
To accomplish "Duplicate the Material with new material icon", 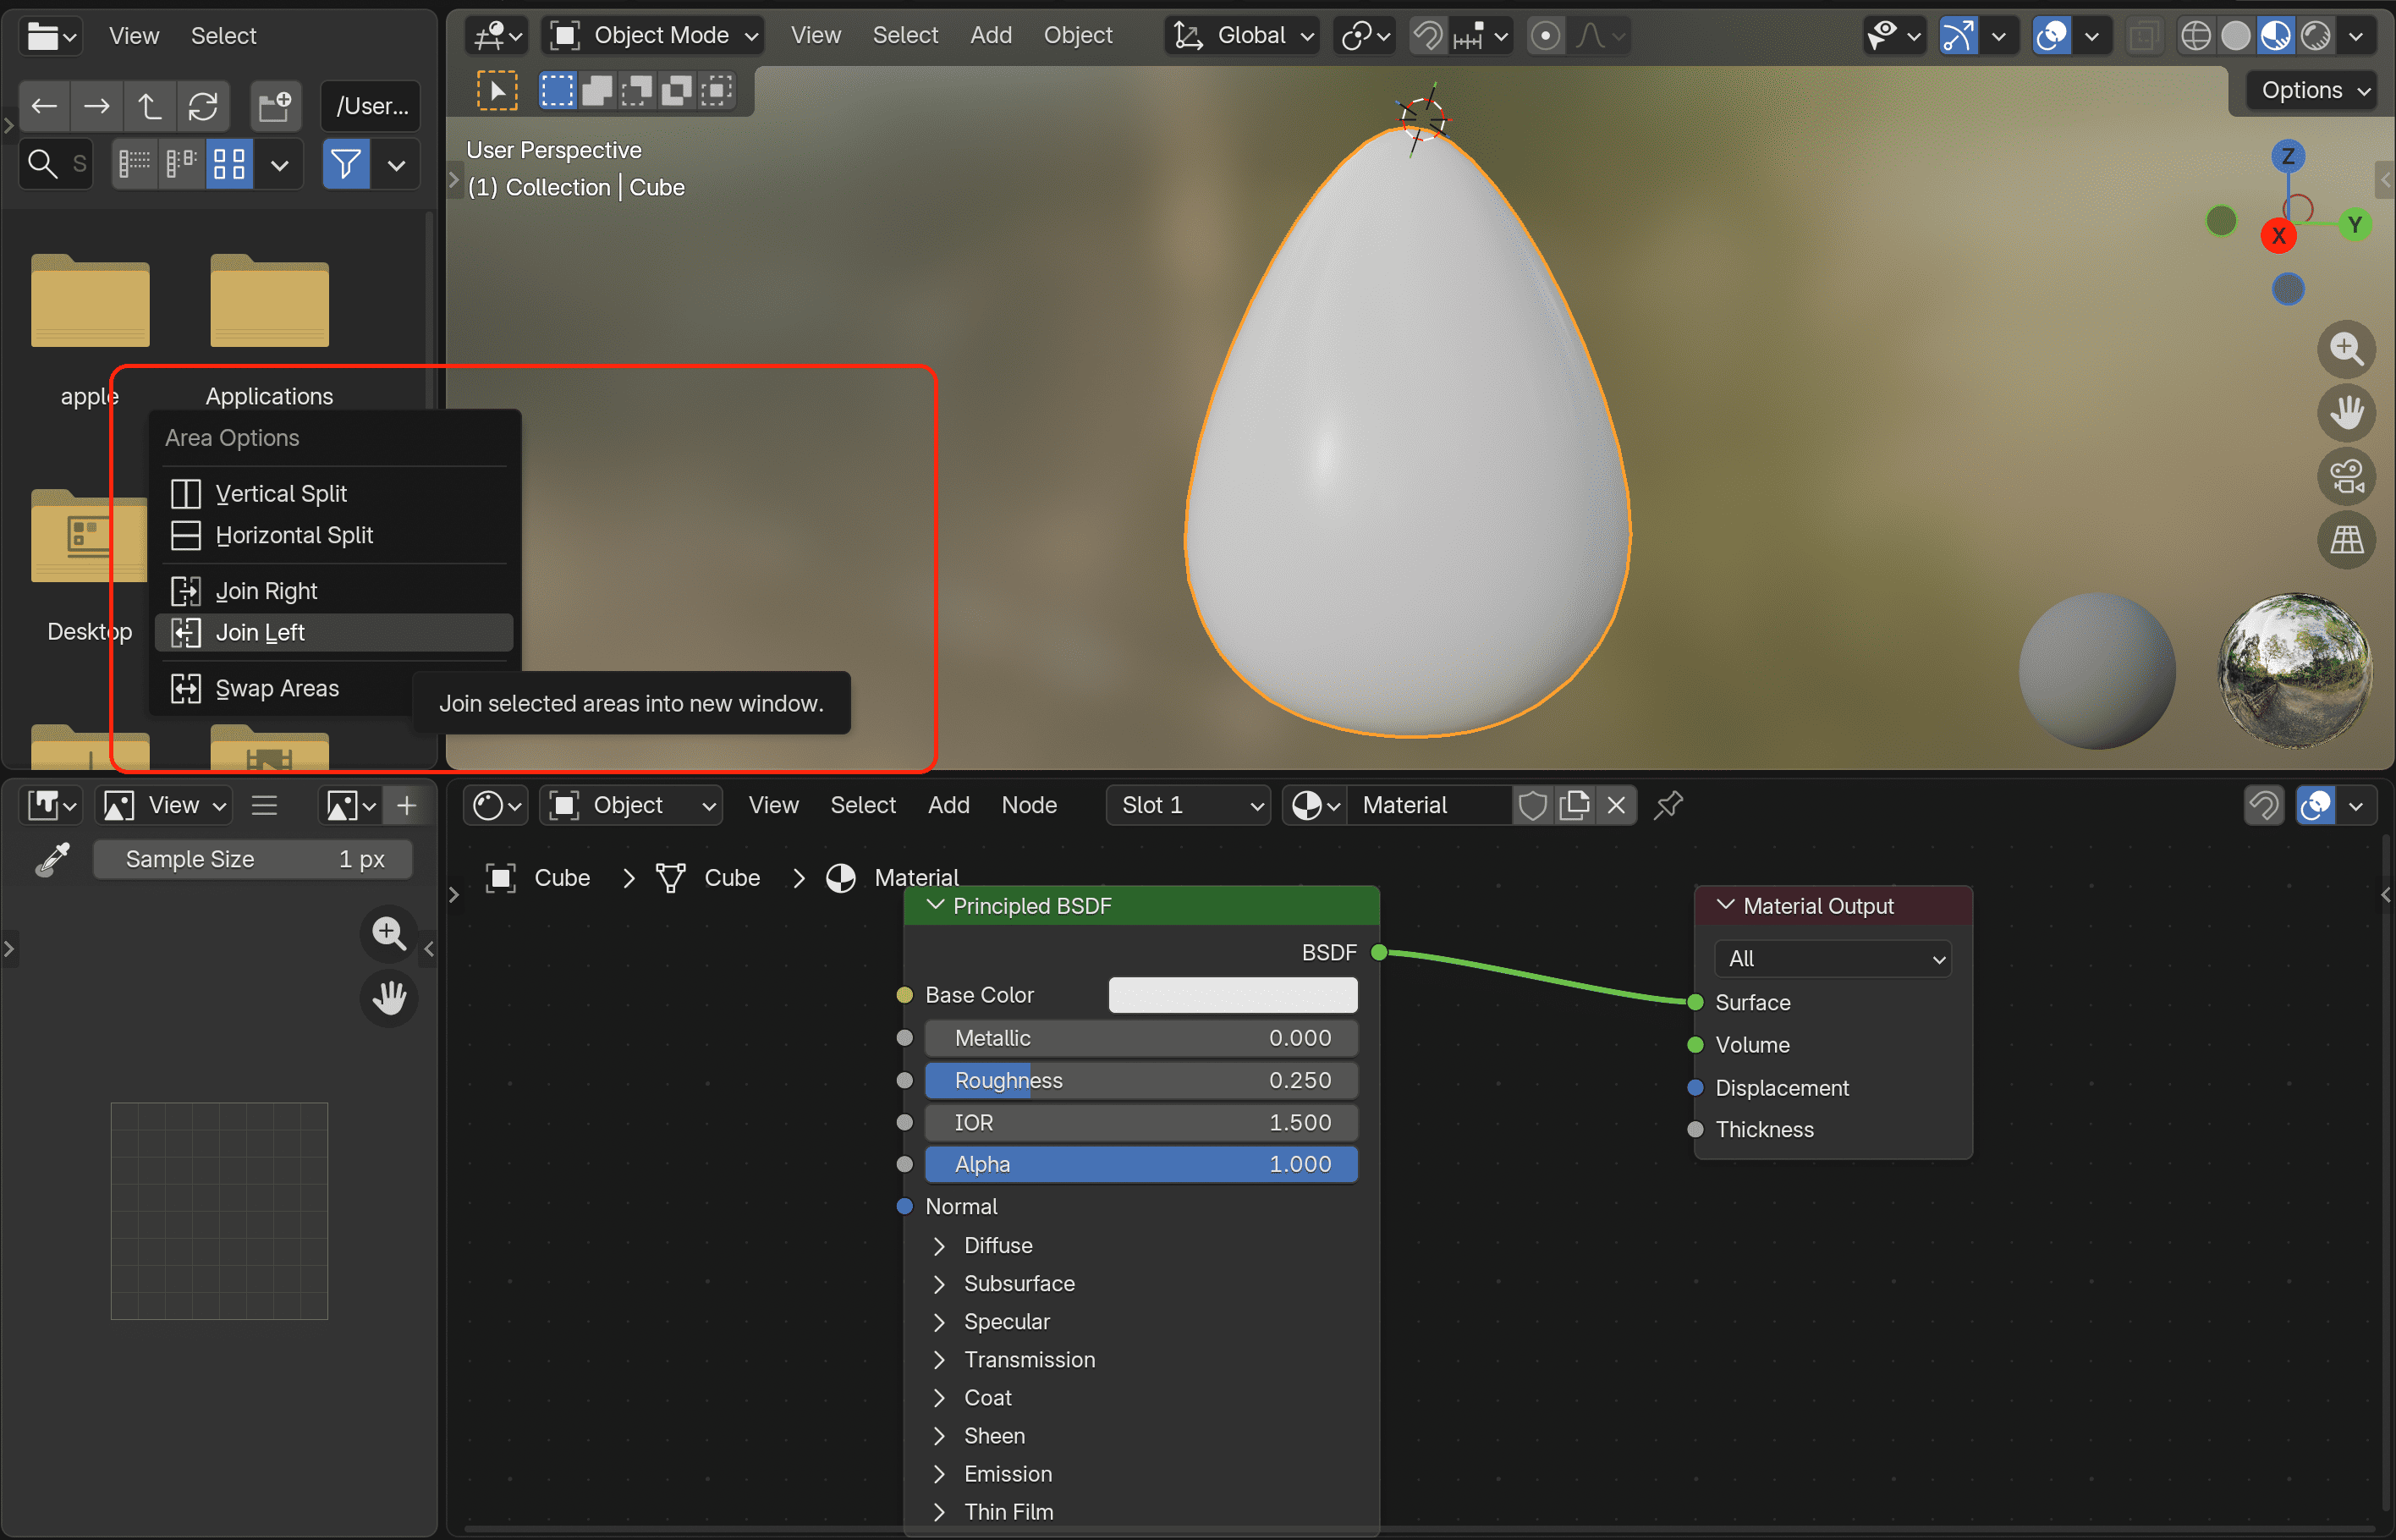I will [1574, 805].
